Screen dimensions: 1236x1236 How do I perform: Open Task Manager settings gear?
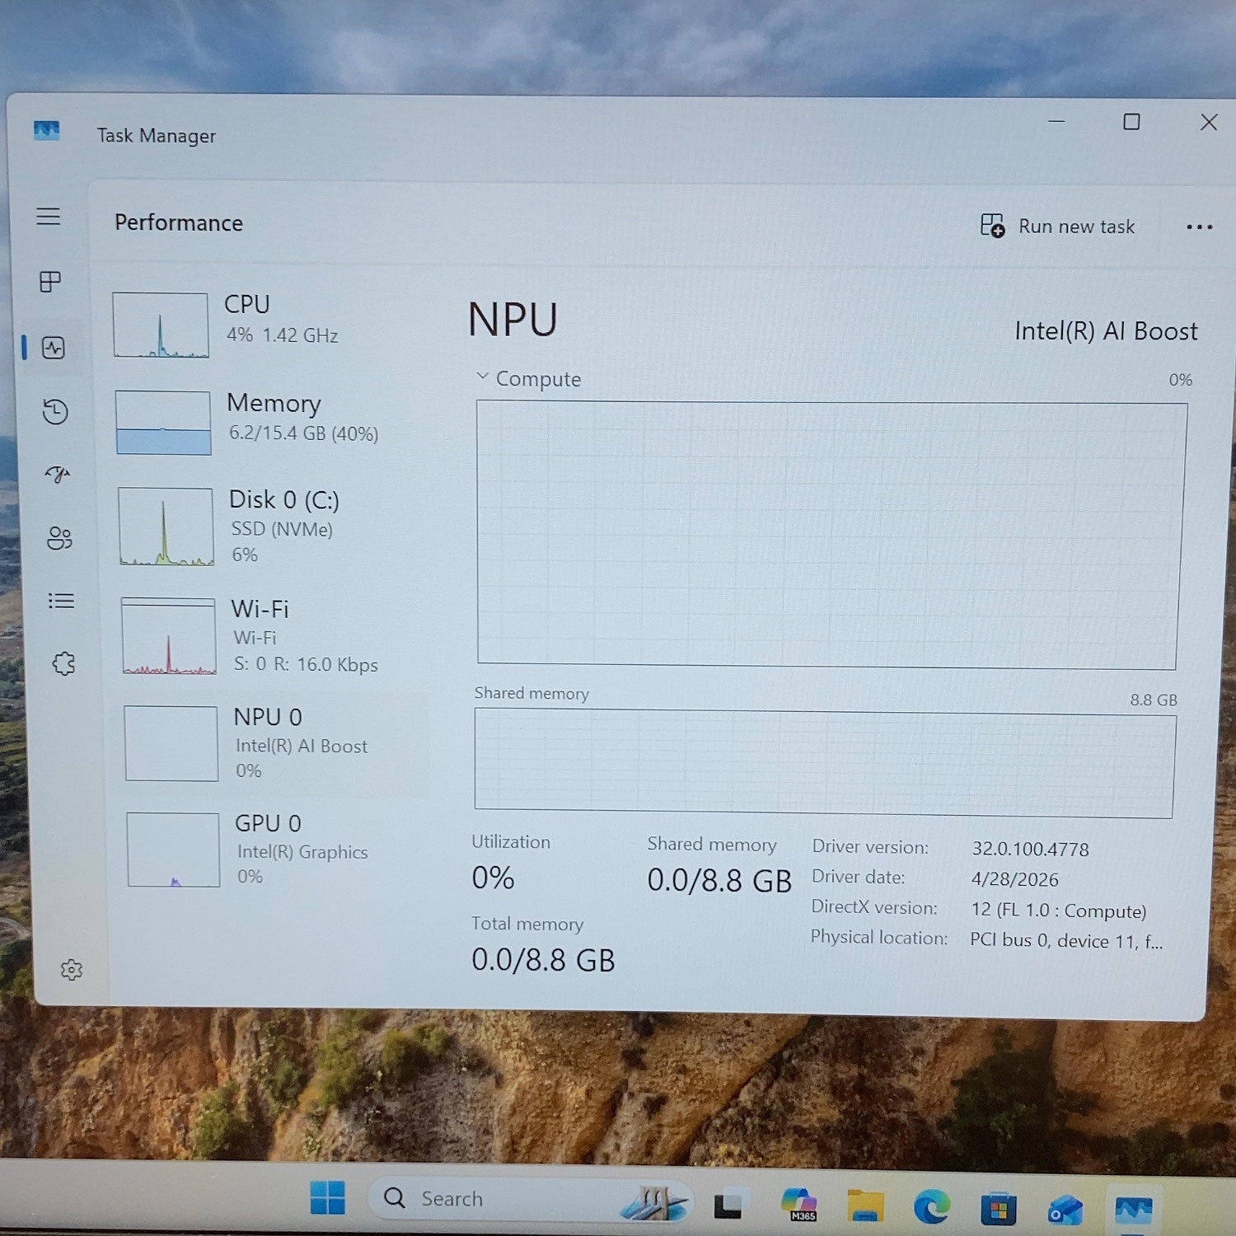click(x=72, y=970)
